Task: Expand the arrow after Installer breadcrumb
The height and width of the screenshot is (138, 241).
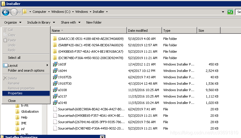Action: (107, 12)
